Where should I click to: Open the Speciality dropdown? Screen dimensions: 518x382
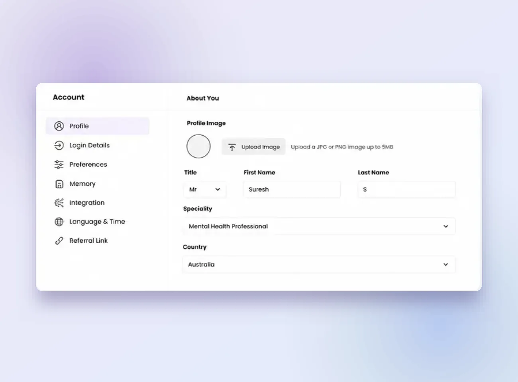(319, 226)
